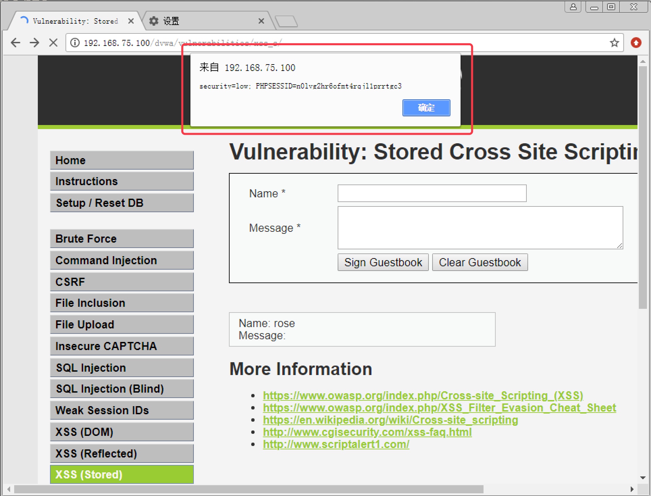
Task: Bookmark the page with star icon
Action: point(614,43)
